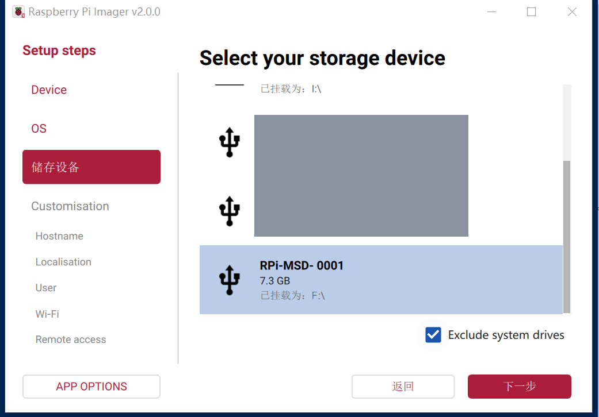Select the 储存设备 step in sidebar
This screenshot has width=599, height=417.
pos(91,167)
